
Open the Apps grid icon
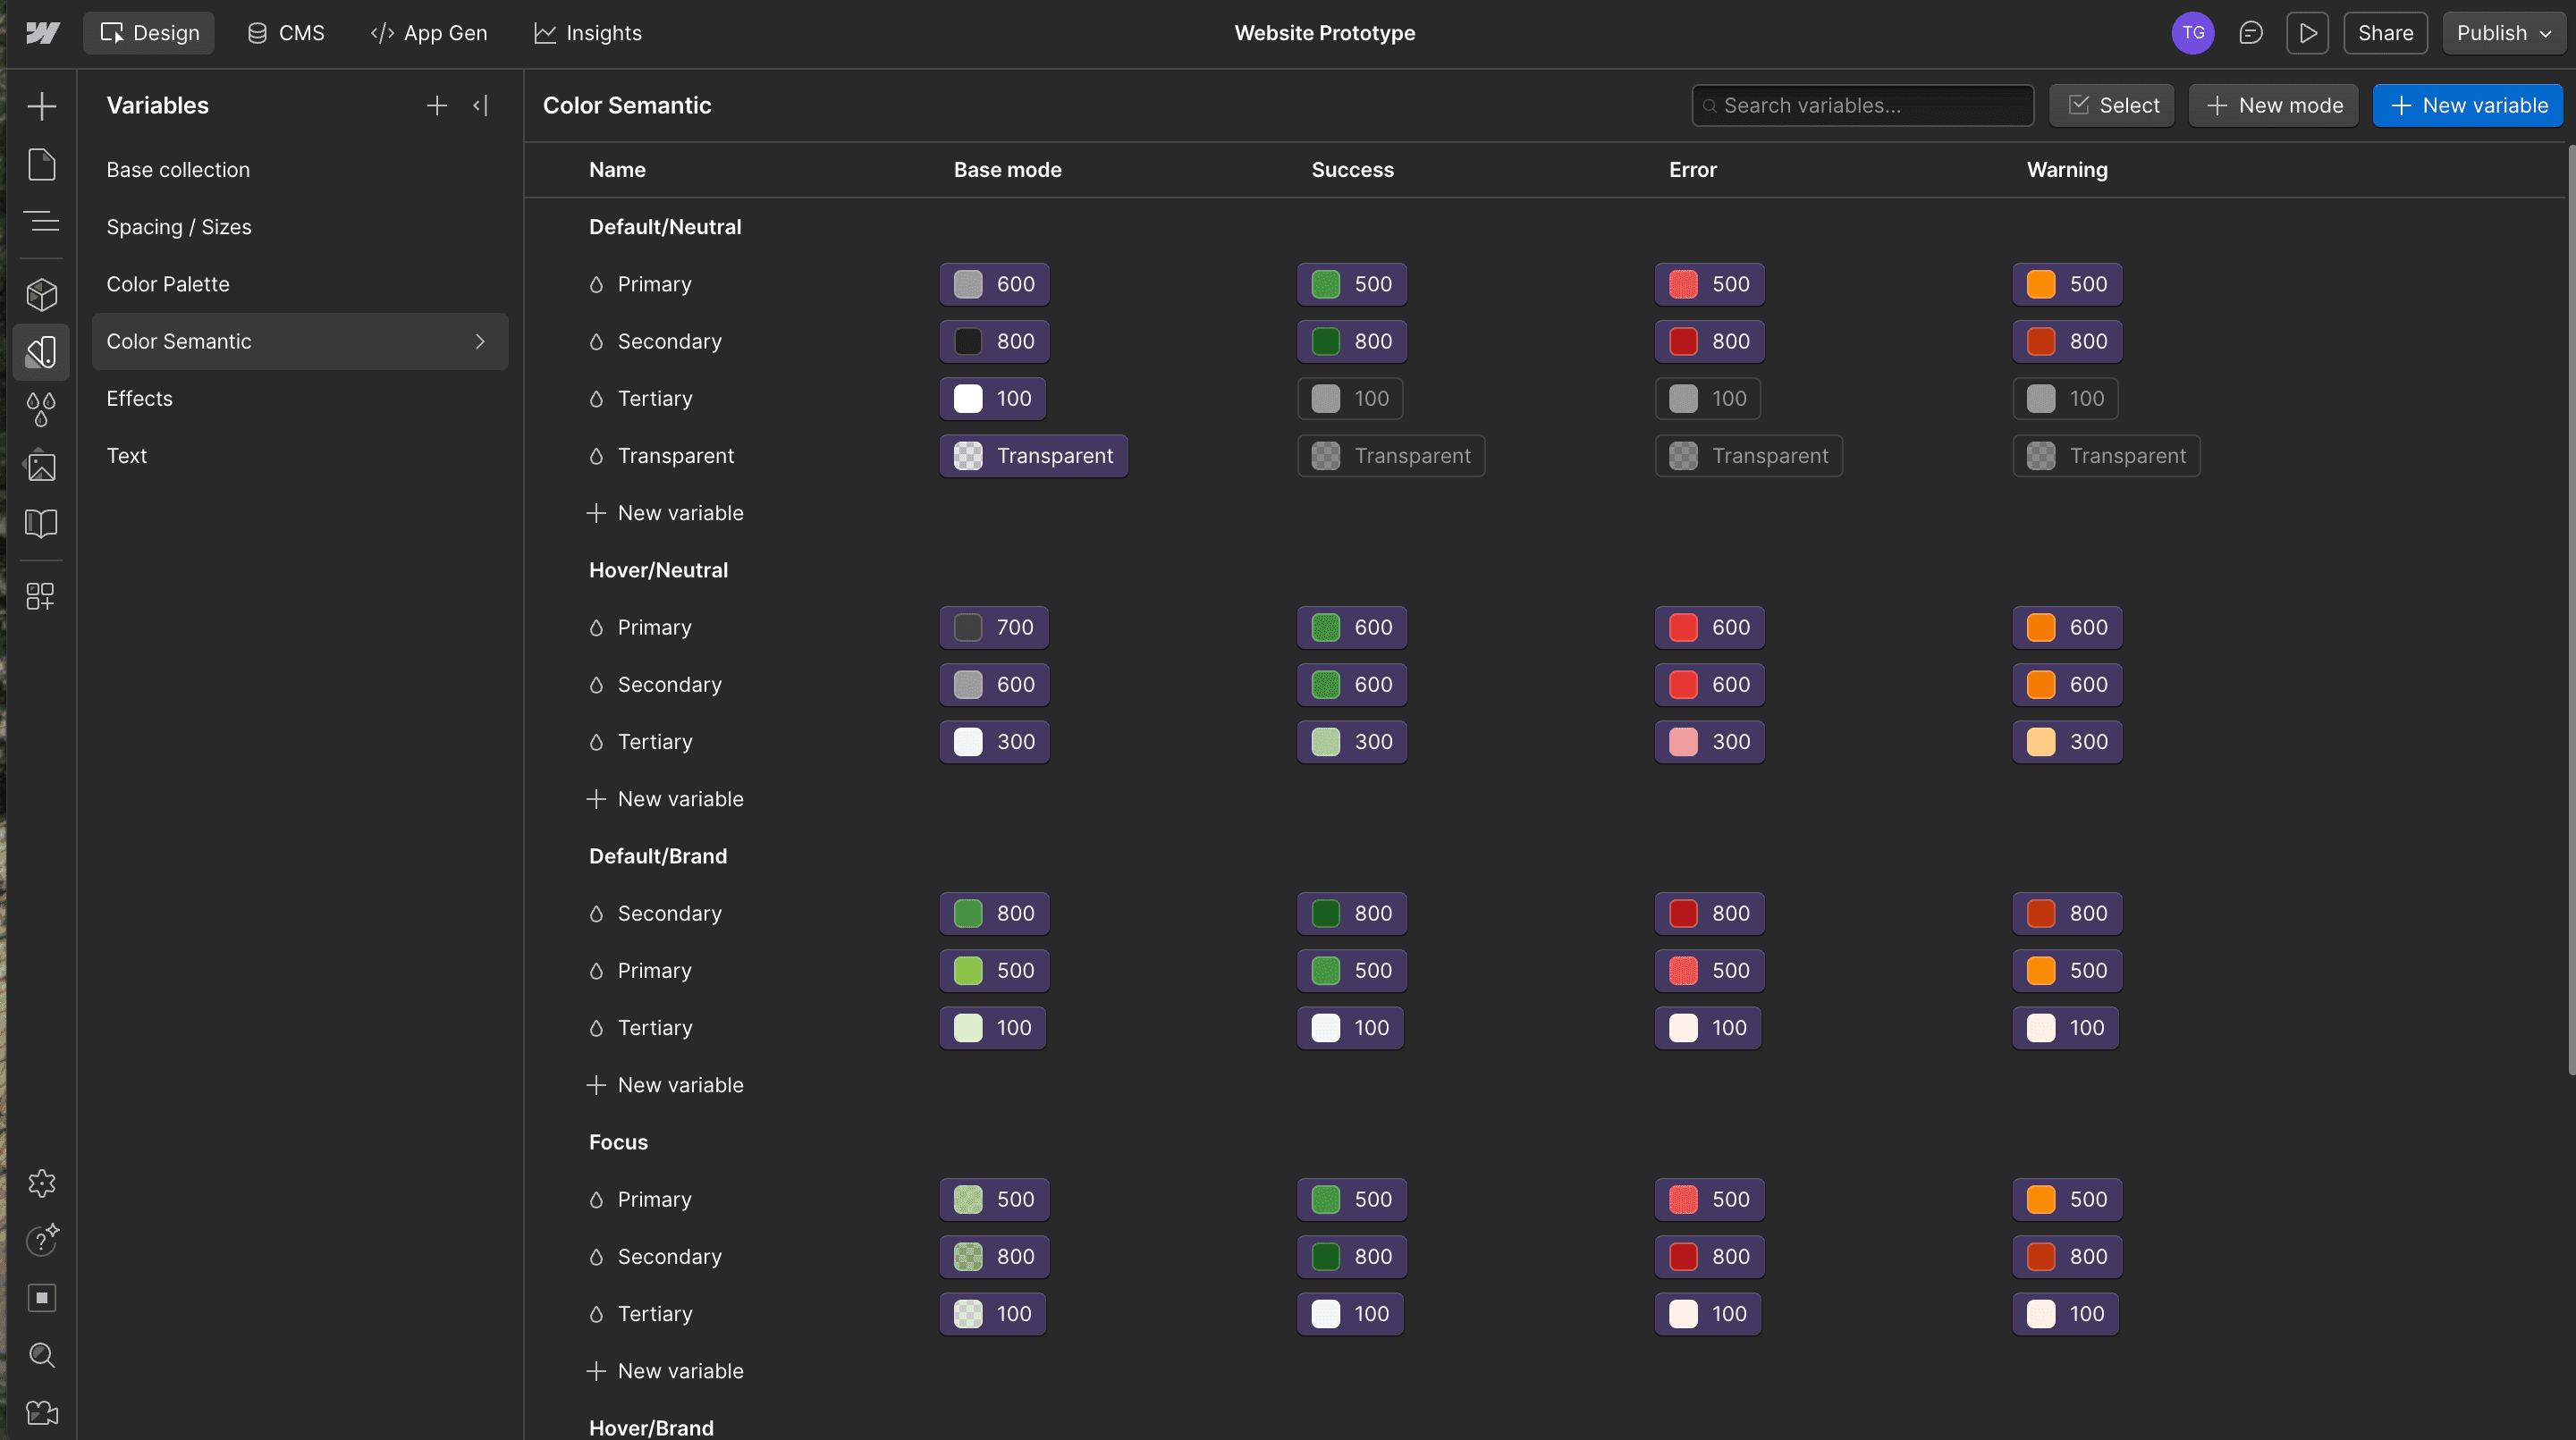[41, 596]
